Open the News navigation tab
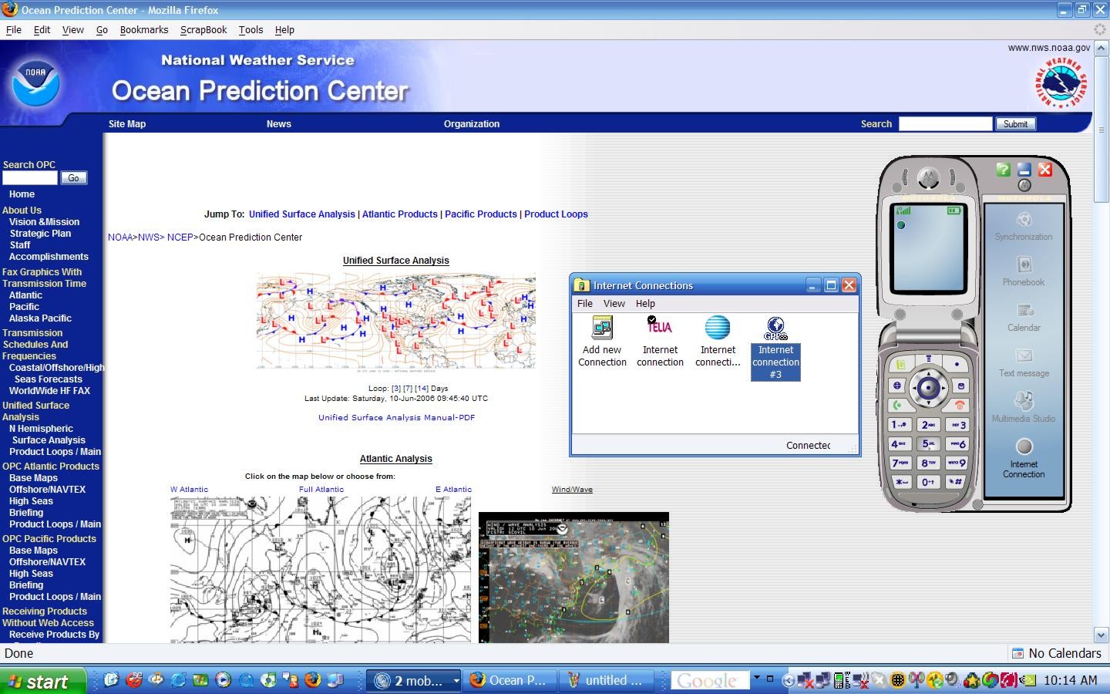The width and height of the screenshot is (1110, 694). tap(279, 124)
